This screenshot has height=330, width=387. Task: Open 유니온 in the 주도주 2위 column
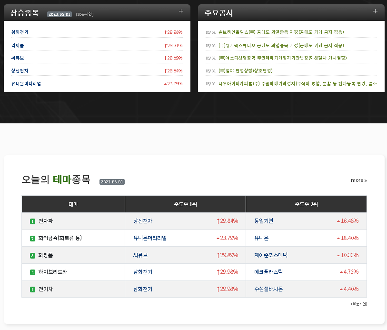(261, 238)
